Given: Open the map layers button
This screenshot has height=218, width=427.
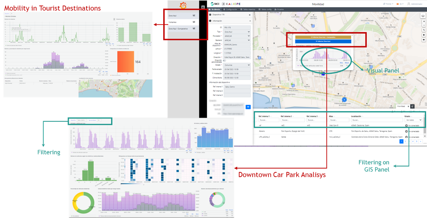Looking at the screenshot, I should click(x=423, y=16).
